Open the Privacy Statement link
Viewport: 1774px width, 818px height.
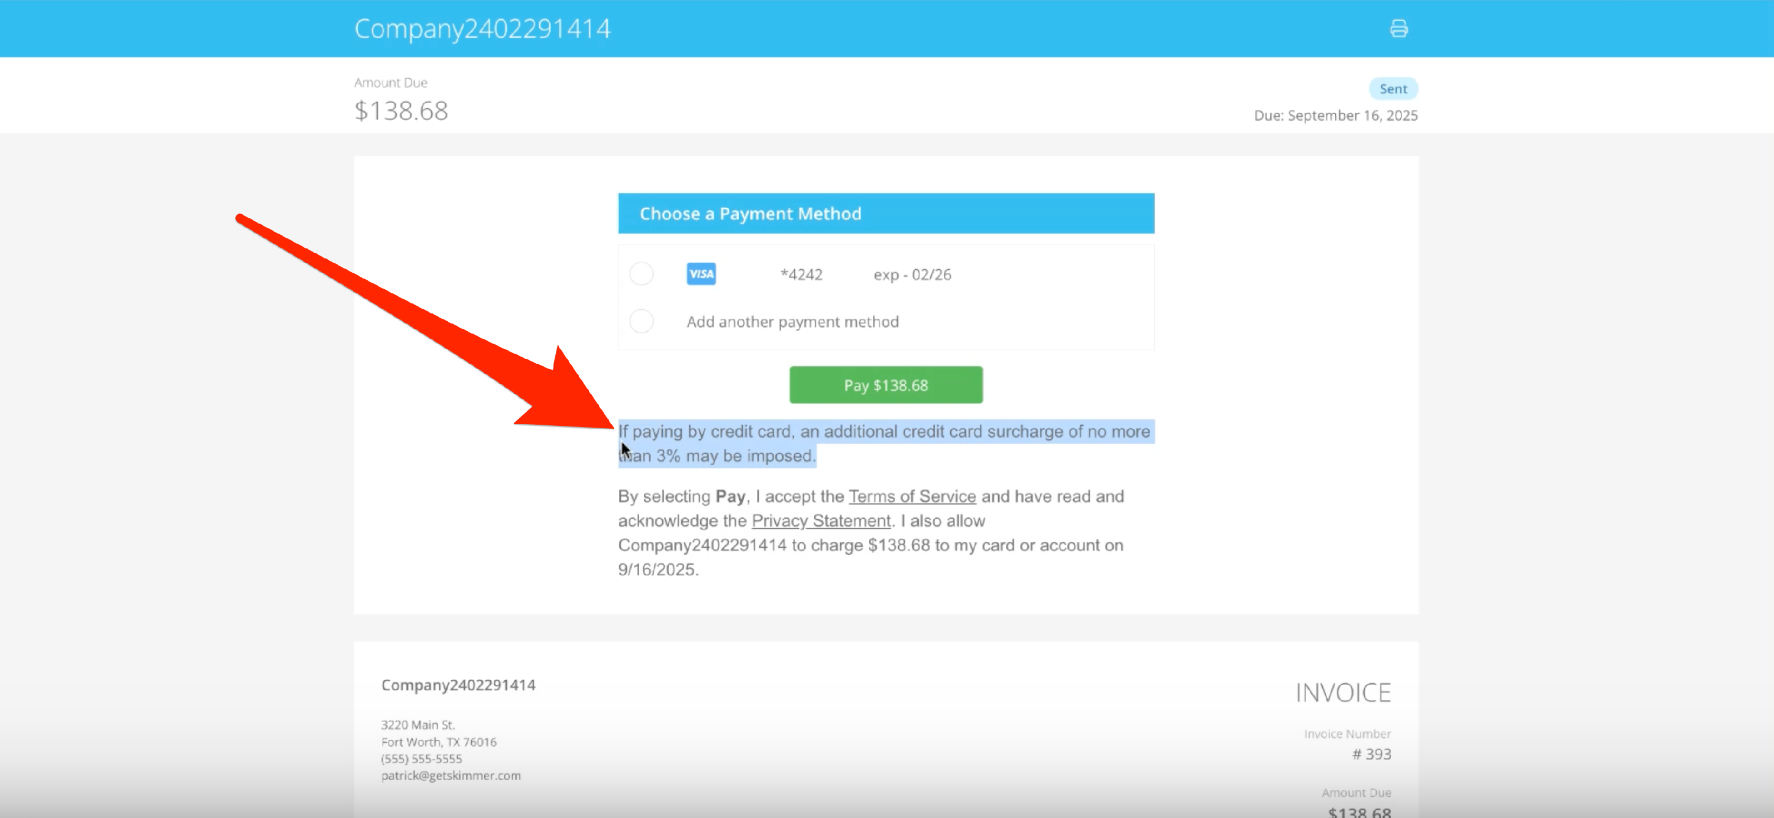pyautogui.click(x=821, y=520)
